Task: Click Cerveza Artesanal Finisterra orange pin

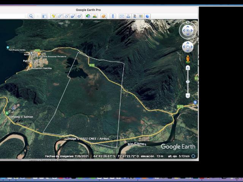Action: point(39,54)
